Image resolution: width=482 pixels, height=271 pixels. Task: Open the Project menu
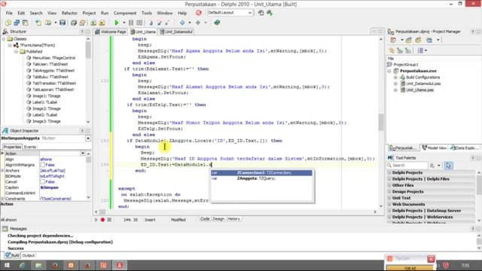(89, 13)
